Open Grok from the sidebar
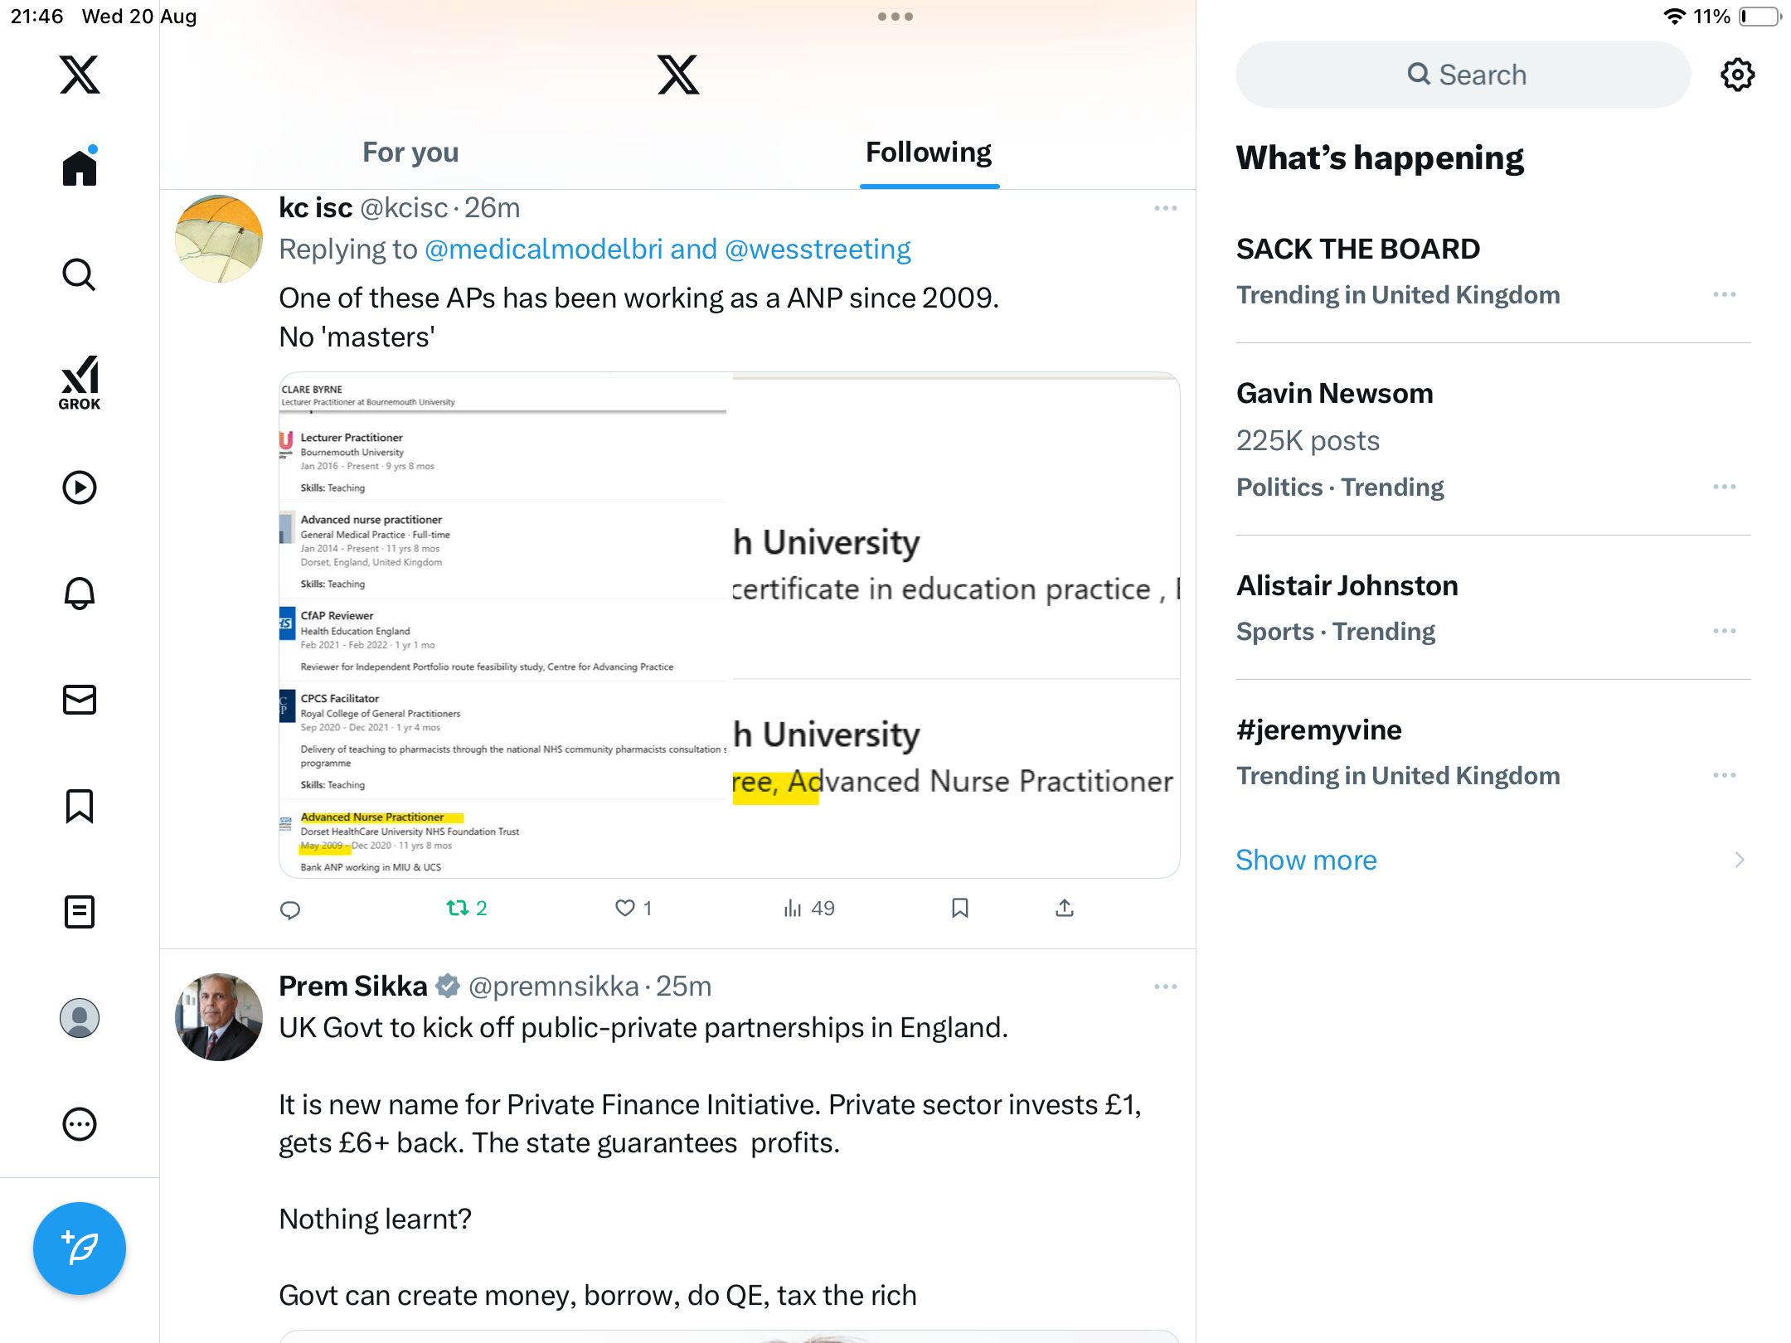Screen dimensions: 1791x1343 click(x=80, y=382)
